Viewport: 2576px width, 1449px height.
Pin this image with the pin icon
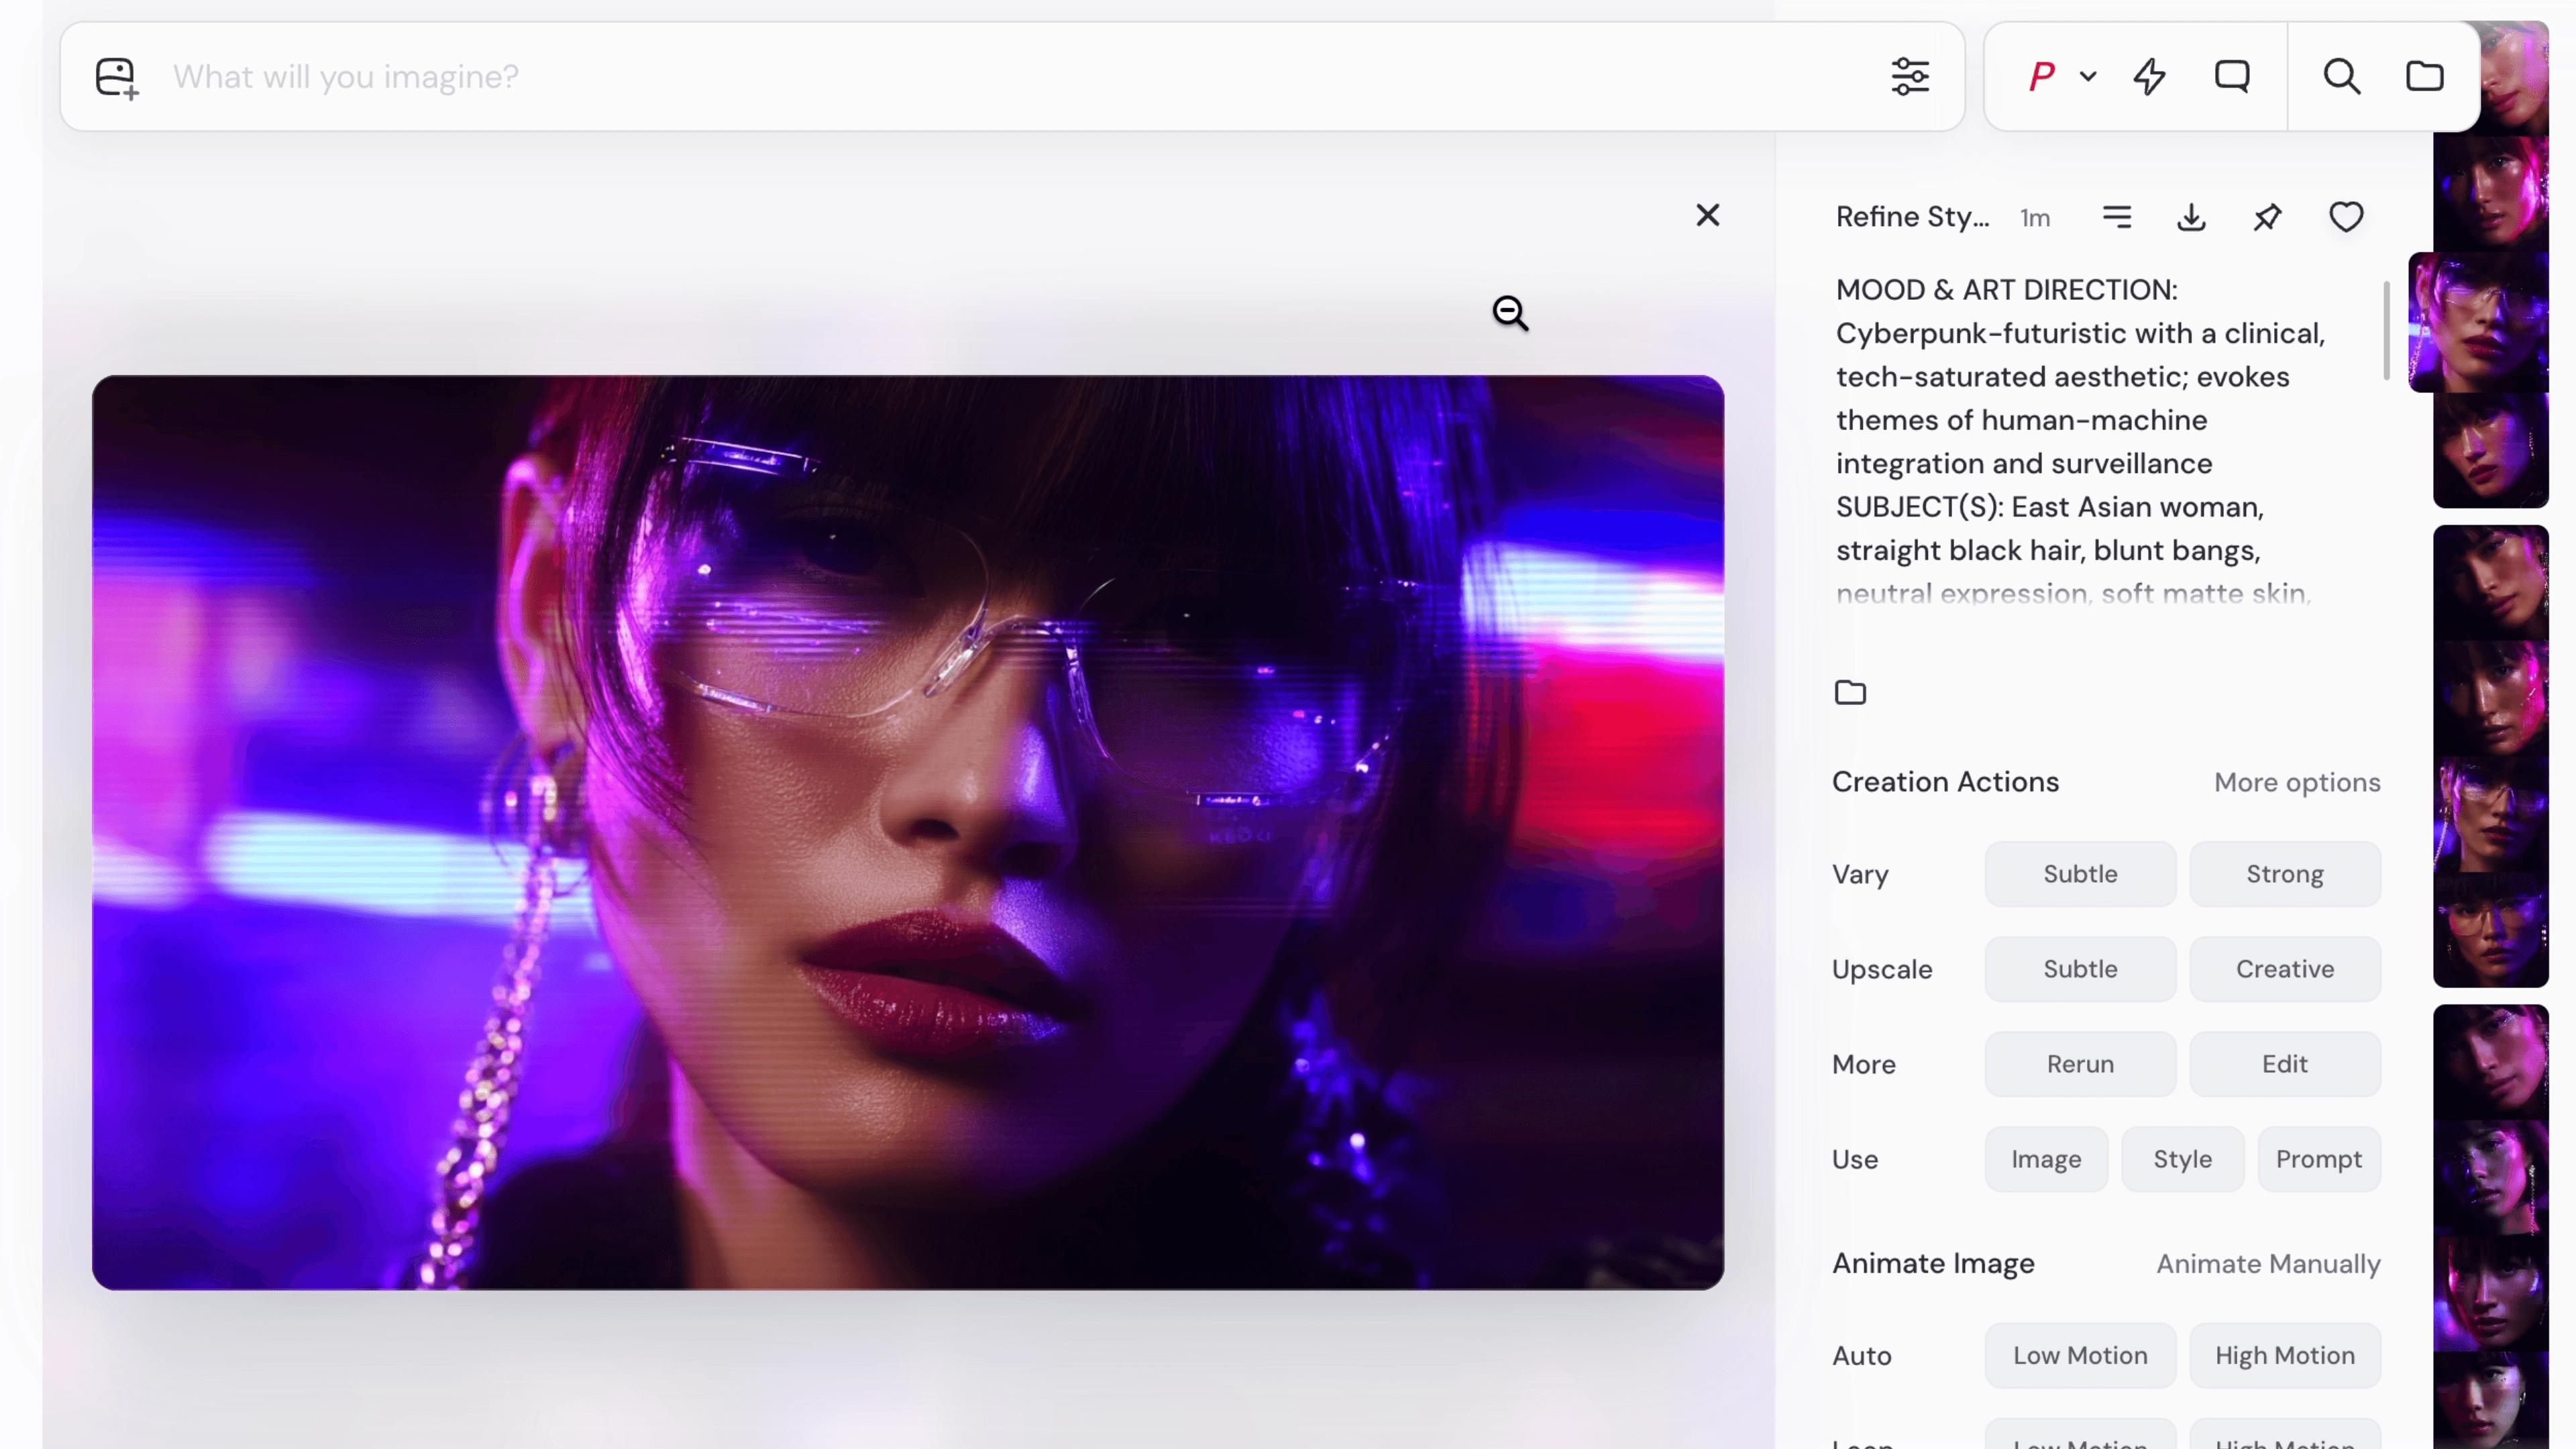click(x=2267, y=217)
